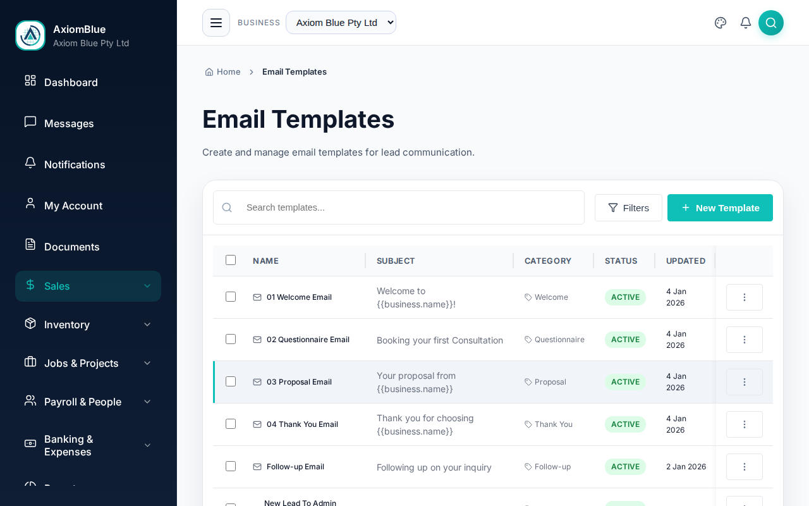Viewport: 809px width, 506px height.
Task: Click the tag icon next to Welcome category
Action: (x=528, y=297)
